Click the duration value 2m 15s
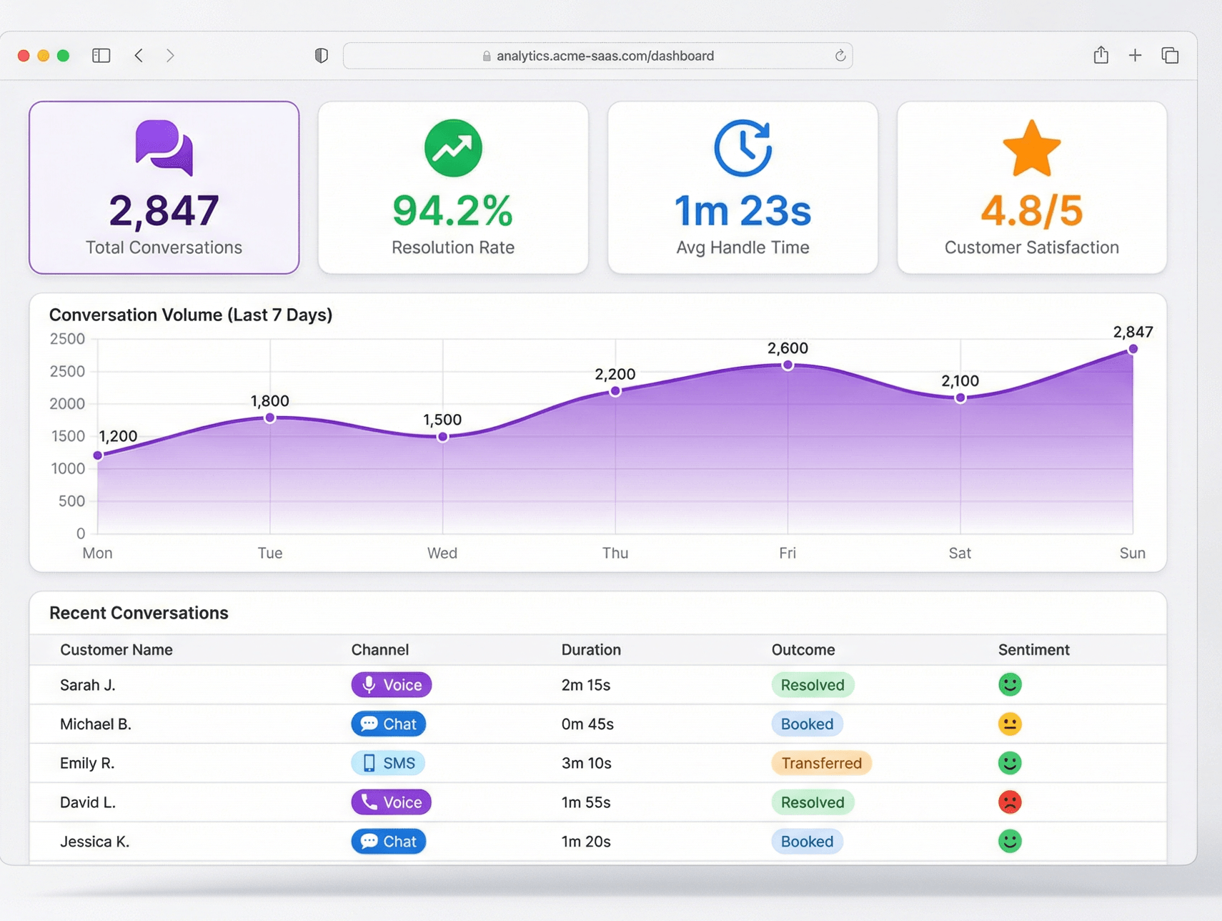Image resolution: width=1222 pixels, height=921 pixels. (x=586, y=685)
